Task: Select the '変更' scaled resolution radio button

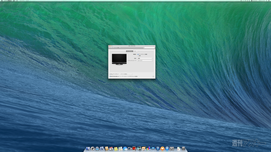Action: tap(138, 56)
